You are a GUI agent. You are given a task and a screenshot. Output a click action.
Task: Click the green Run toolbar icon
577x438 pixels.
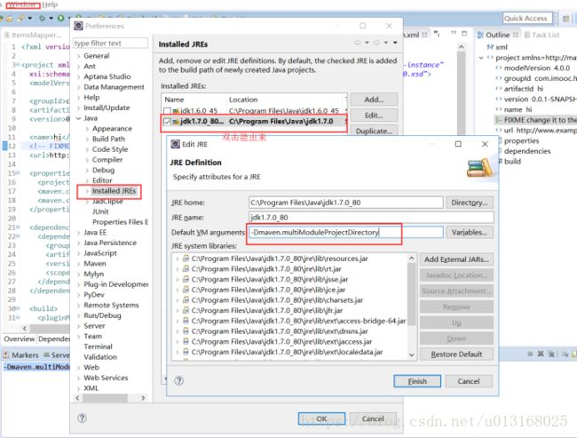[60, 18]
